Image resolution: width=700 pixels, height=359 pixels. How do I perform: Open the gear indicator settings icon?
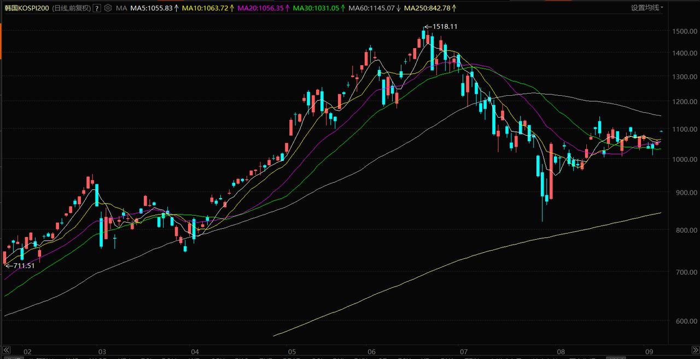point(108,8)
